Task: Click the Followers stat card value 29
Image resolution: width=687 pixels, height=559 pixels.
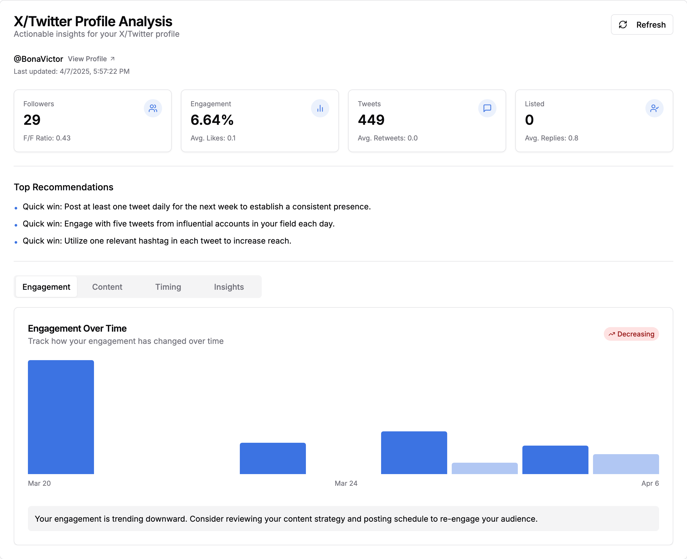Action: coord(32,120)
